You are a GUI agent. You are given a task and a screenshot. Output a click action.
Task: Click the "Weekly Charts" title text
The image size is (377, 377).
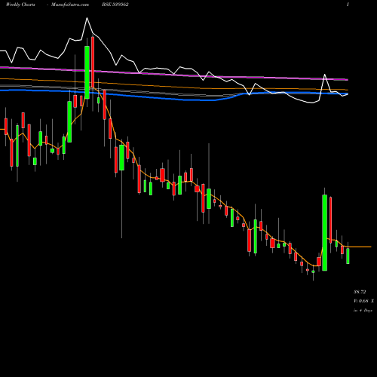pos(20,5)
